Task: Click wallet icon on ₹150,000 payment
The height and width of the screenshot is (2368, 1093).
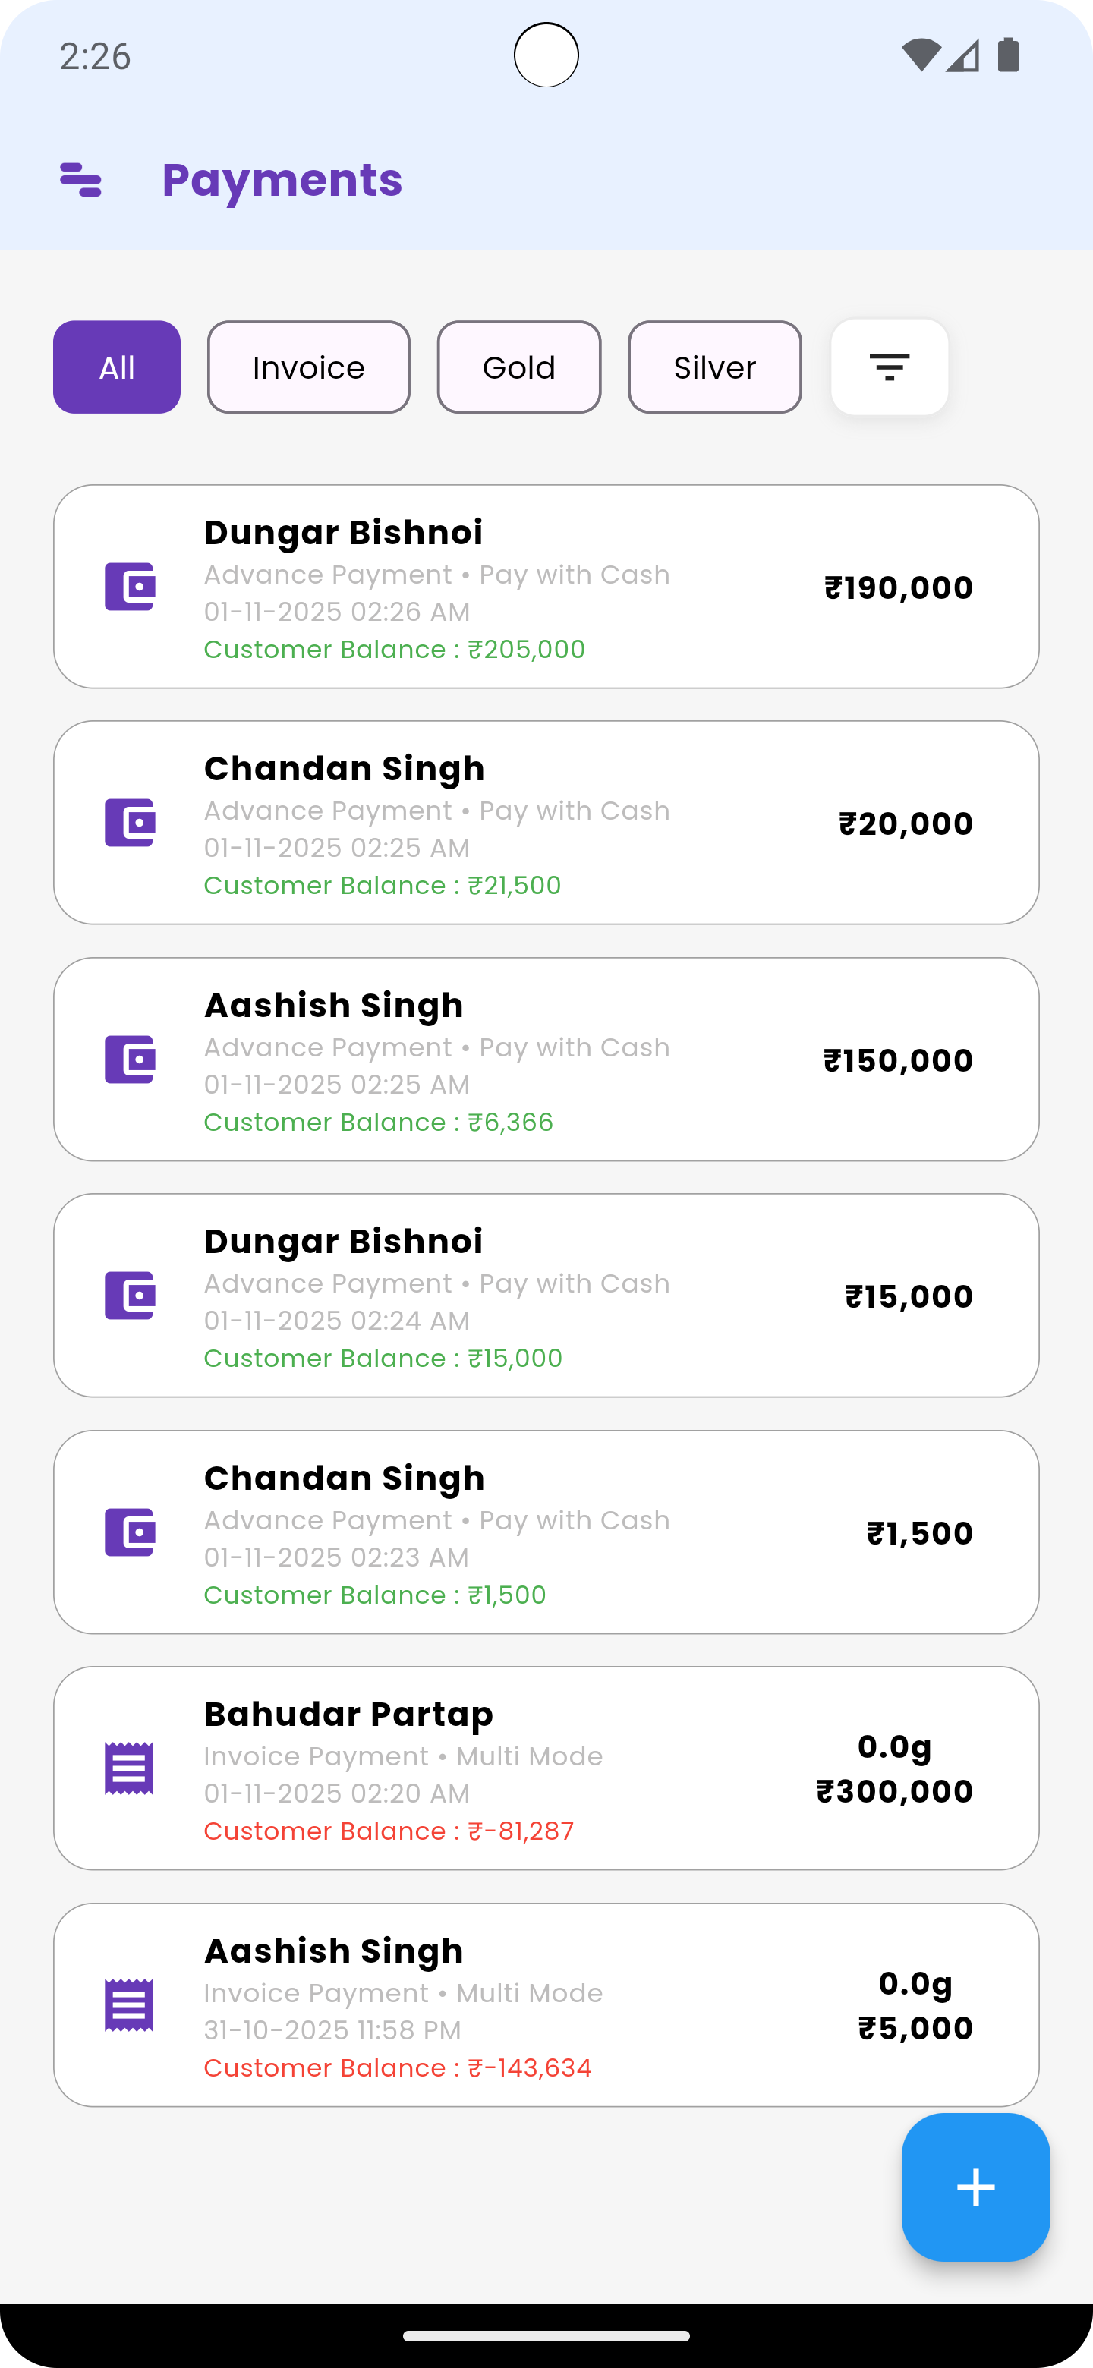Action: (130, 1059)
